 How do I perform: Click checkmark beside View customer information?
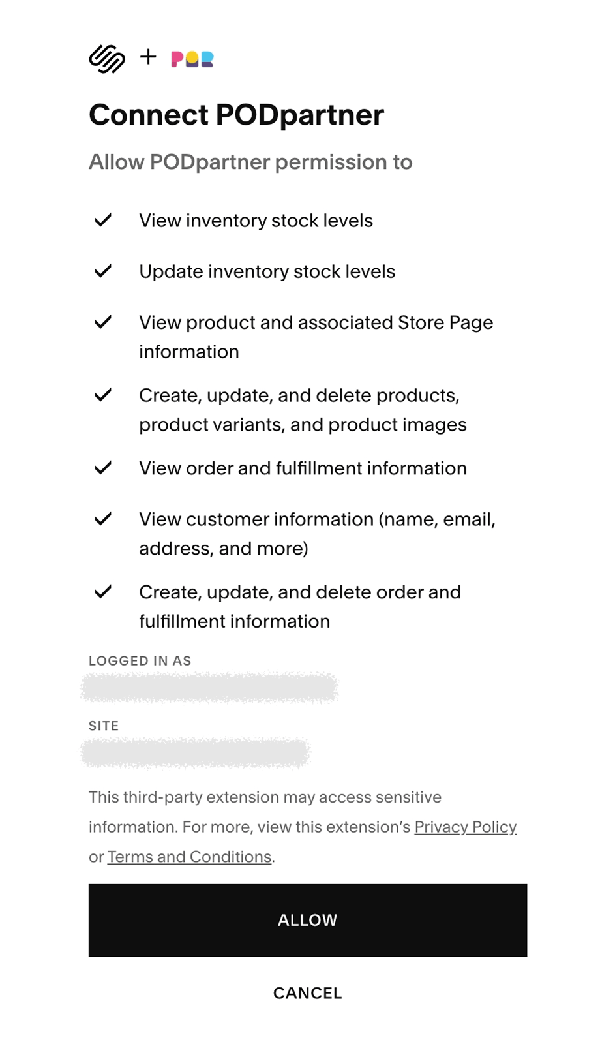pyautogui.click(x=103, y=519)
